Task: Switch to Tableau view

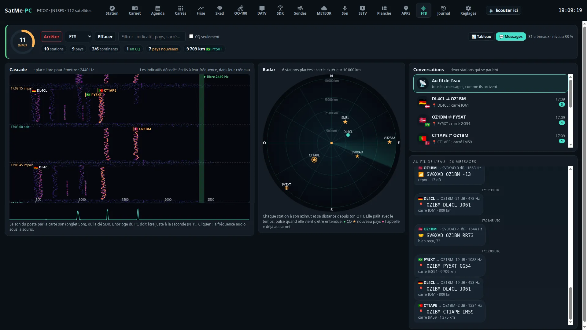Action: [481, 37]
